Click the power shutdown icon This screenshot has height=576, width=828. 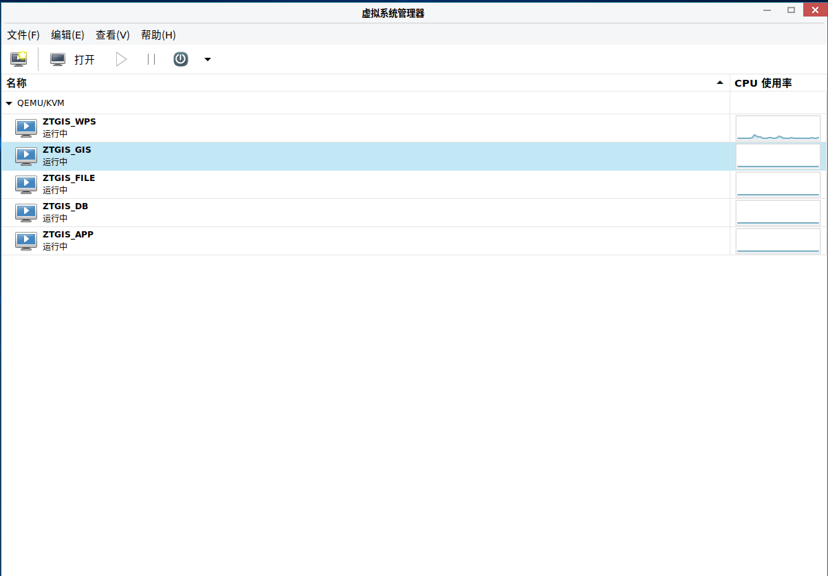[x=180, y=59]
